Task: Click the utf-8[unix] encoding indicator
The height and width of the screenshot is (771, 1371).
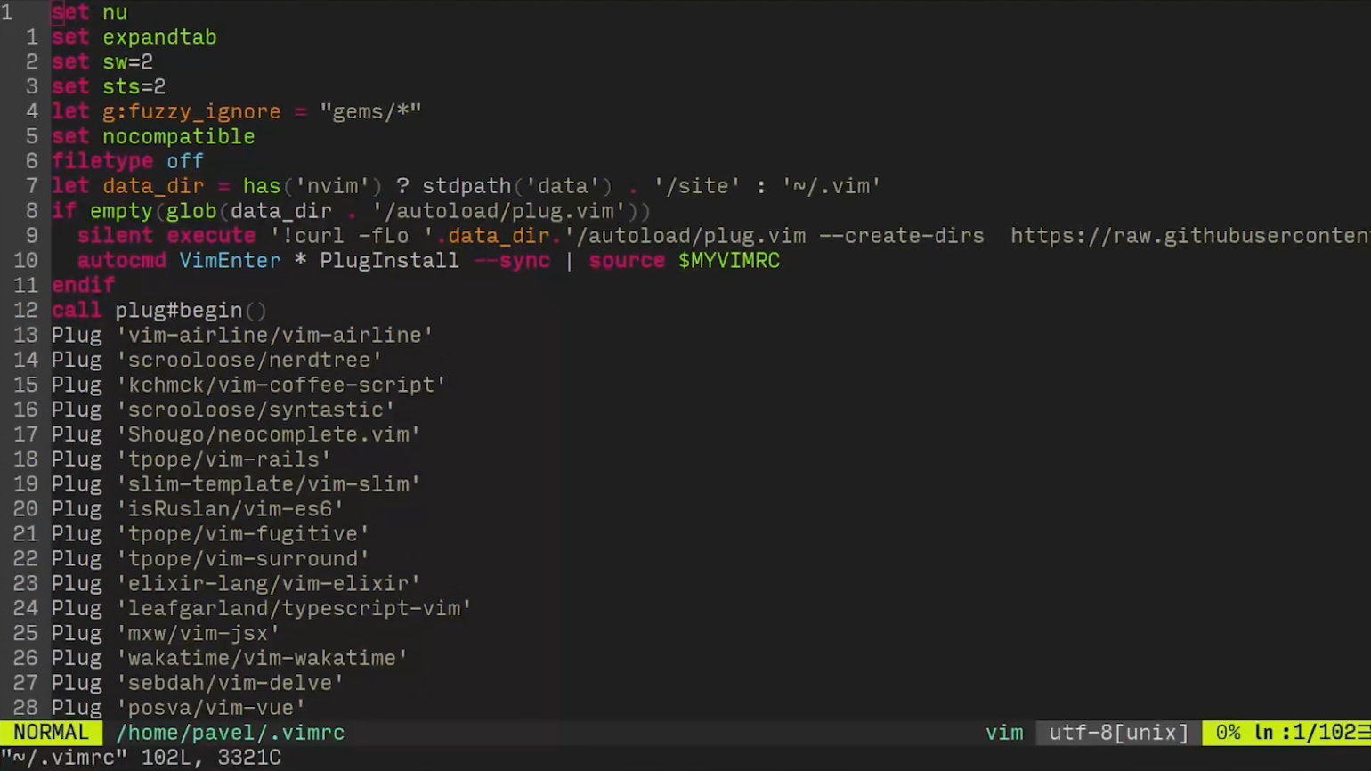Action: click(1119, 734)
